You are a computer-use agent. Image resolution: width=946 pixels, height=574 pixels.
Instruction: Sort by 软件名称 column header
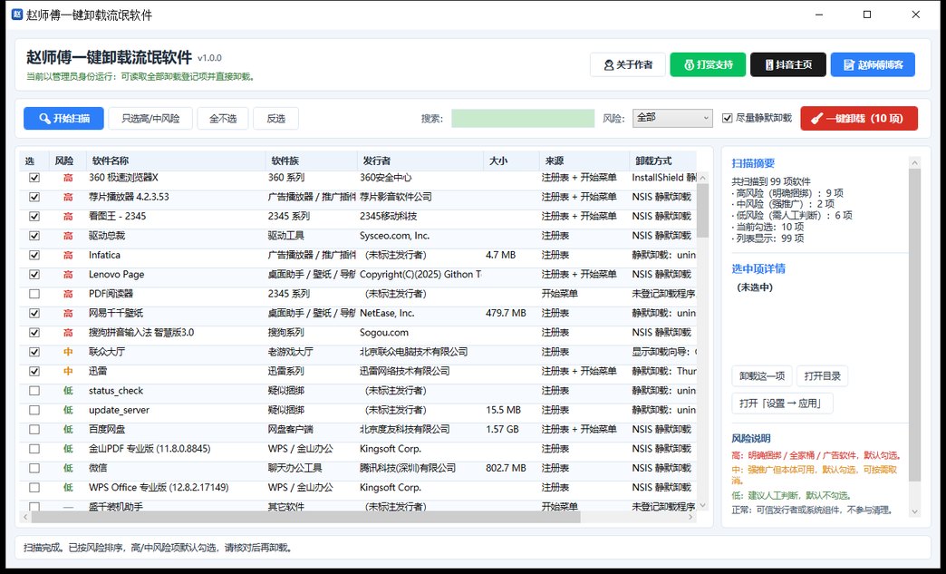click(176, 161)
